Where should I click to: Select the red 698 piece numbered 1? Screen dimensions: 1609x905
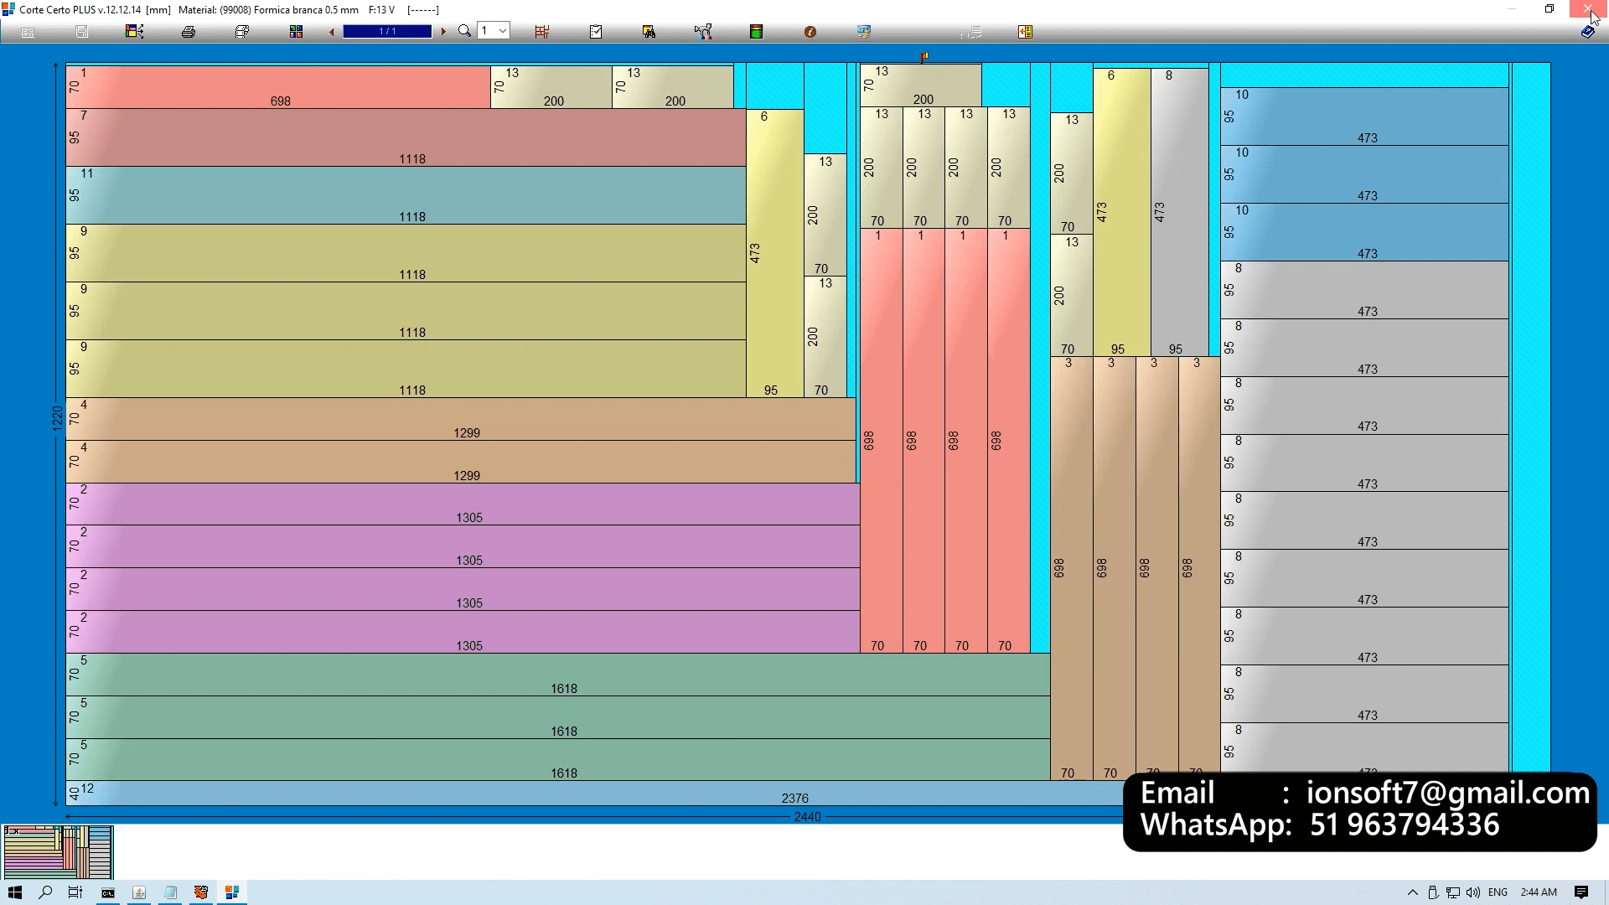pyautogui.click(x=278, y=86)
